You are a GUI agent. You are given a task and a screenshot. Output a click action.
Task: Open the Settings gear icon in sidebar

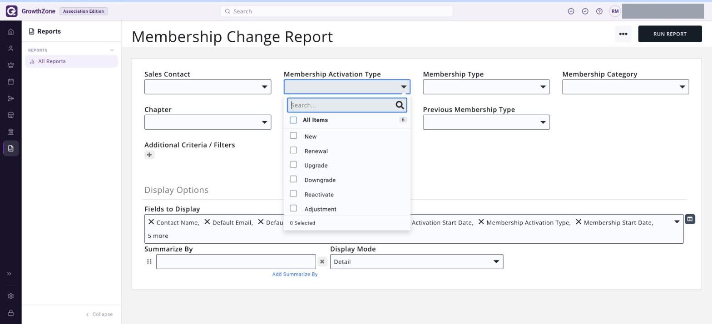[x=11, y=296]
